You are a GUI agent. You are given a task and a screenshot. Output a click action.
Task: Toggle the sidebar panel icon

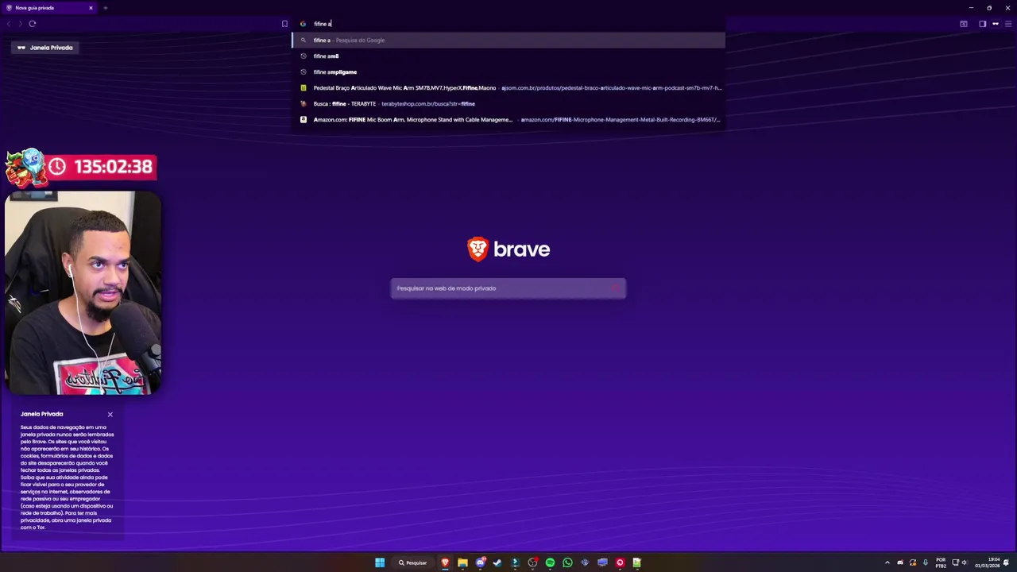pos(982,24)
